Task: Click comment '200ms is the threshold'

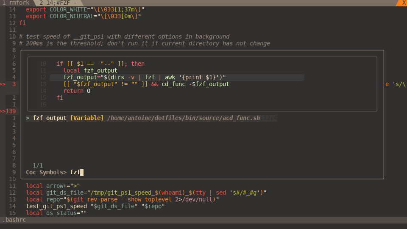Action: pyautogui.click(x=145, y=43)
